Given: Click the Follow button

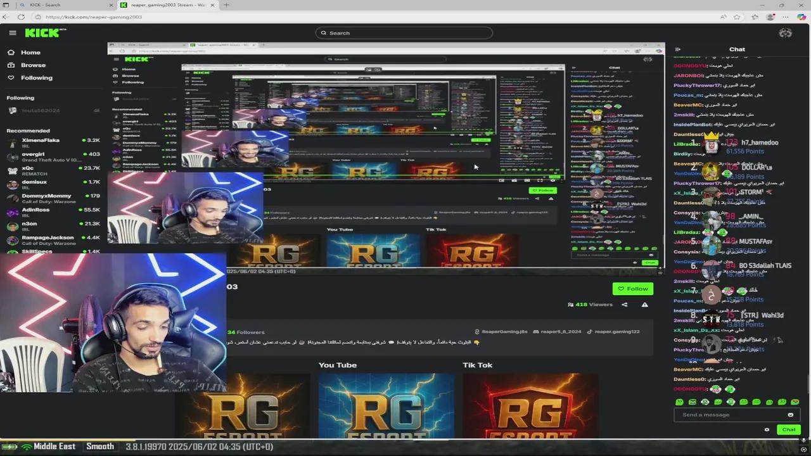Looking at the screenshot, I should 632,289.
